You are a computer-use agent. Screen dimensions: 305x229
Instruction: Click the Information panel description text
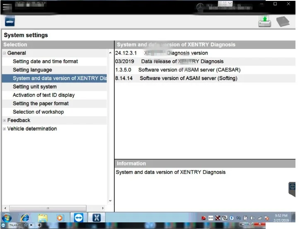pos(171,172)
